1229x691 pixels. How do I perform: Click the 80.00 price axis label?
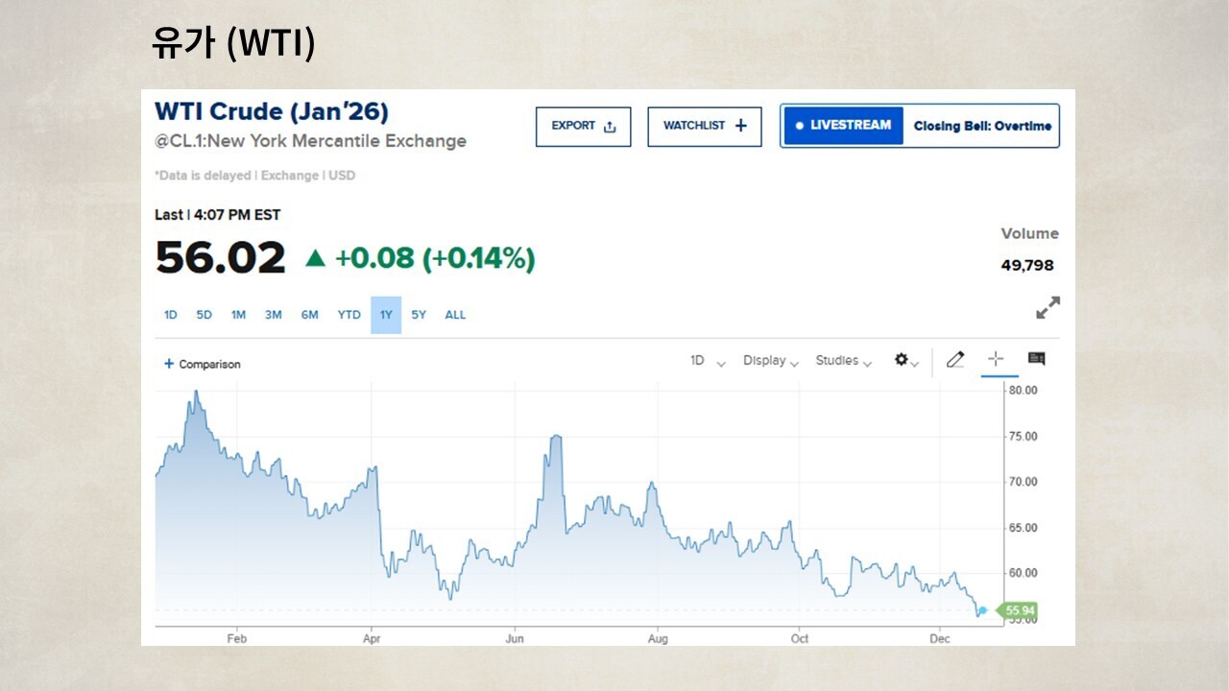coord(1023,391)
